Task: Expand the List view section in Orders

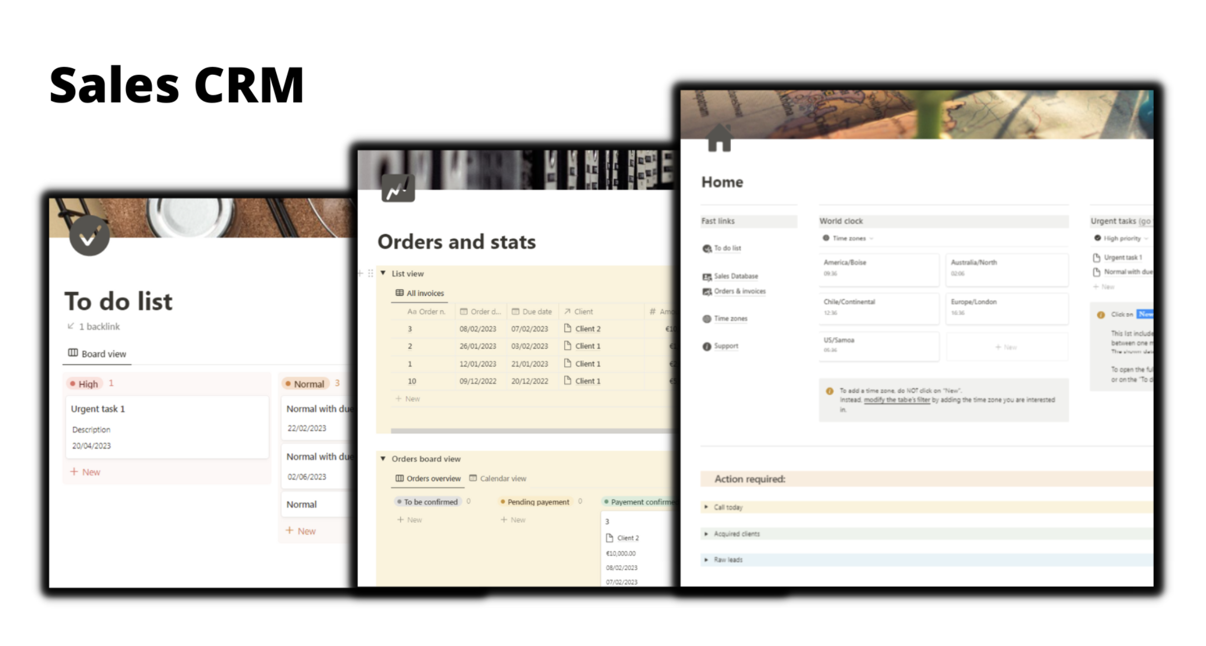Action: coord(383,272)
